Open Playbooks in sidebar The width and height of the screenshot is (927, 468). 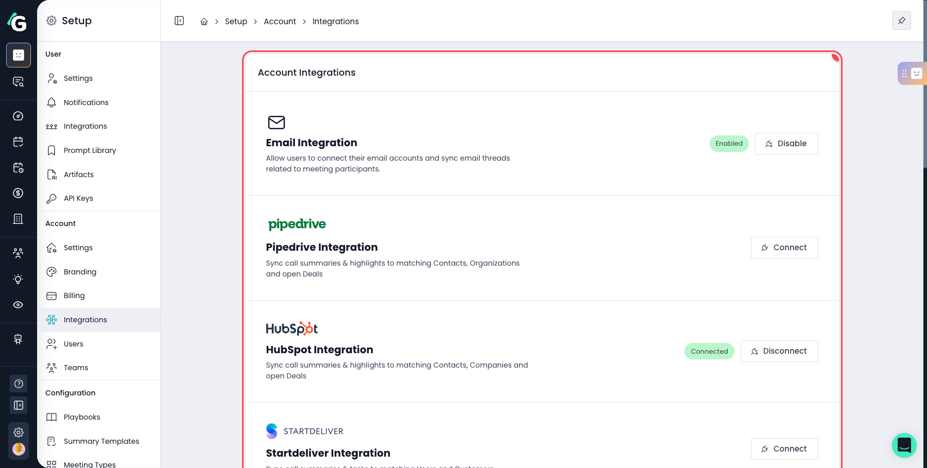coord(99,417)
